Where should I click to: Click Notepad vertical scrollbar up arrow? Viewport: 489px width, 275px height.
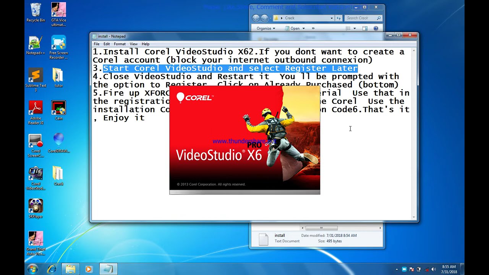414,50
